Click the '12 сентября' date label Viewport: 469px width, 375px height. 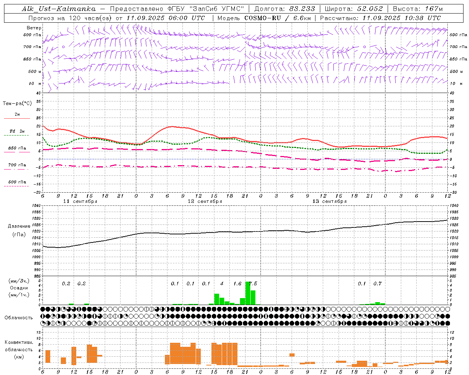point(205,201)
